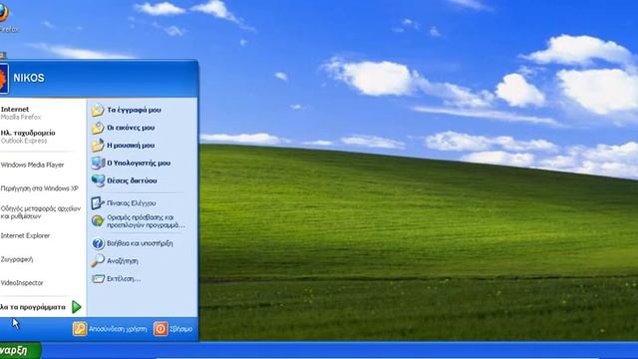Launch Internet Explorer from Start menu

(x=25, y=235)
